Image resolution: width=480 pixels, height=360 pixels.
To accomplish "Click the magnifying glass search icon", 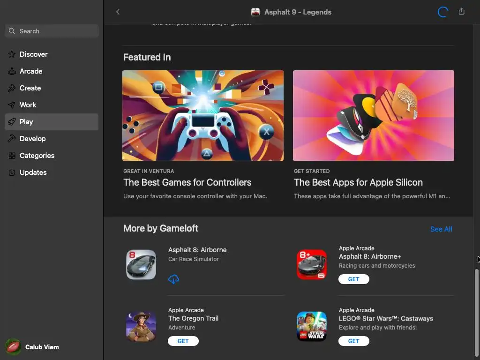I will 12,31.
